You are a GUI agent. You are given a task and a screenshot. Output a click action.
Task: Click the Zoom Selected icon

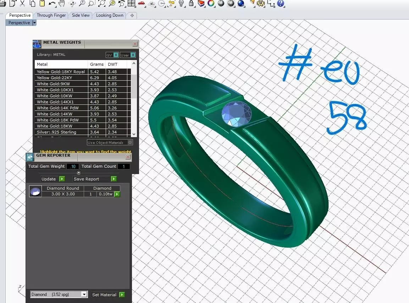(112, 3)
